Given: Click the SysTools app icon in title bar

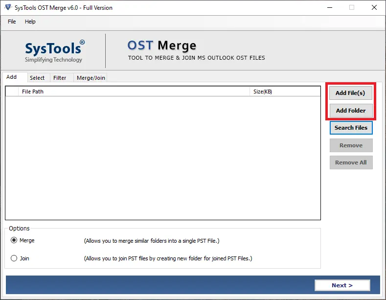Looking at the screenshot, I should click(8, 7).
